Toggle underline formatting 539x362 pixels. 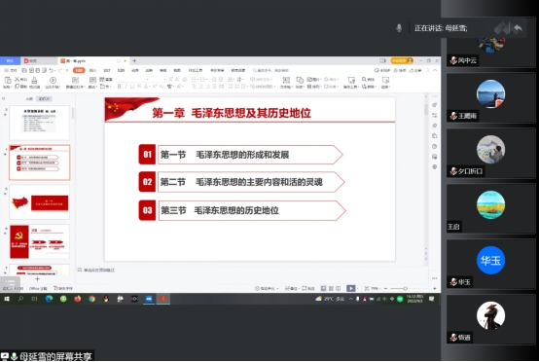pos(132,87)
